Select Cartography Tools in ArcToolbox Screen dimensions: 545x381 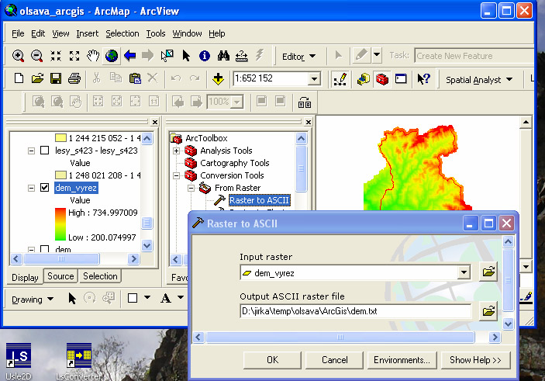(x=235, y=163)
